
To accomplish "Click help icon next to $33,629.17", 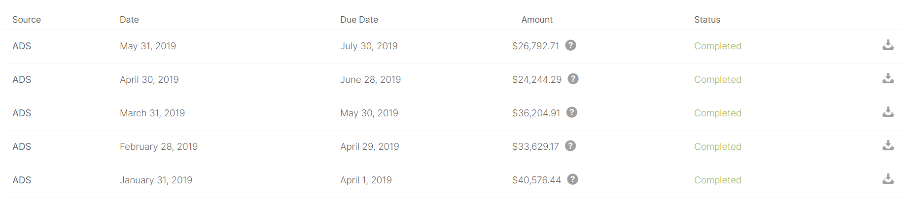I will [570, 146].
